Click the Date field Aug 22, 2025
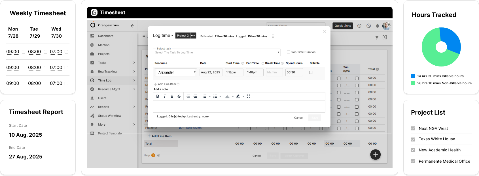This screenshot has height=176, width=479. pos(211,72)
